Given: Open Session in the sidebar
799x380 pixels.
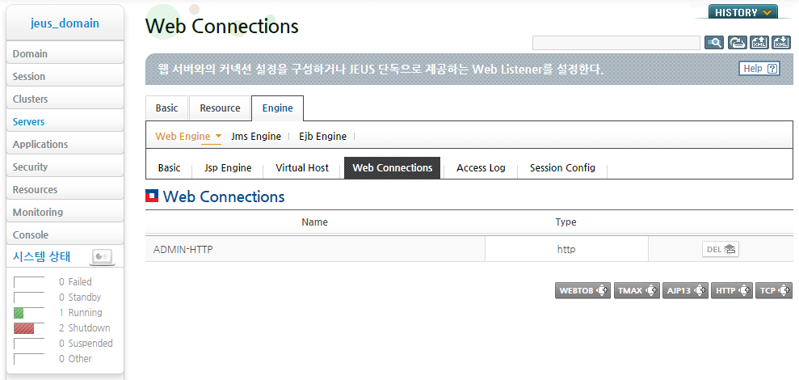Looking at the screenshot, I should pyautogui.click(x=65, y=76).
